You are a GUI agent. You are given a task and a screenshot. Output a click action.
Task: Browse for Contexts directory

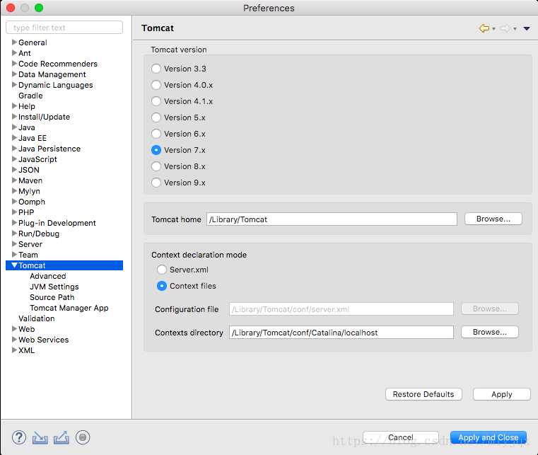coord(490,332)
